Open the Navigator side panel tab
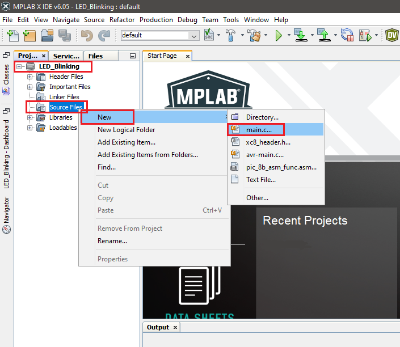Viewport: 400px width, 347px height. tap(6, 215)
